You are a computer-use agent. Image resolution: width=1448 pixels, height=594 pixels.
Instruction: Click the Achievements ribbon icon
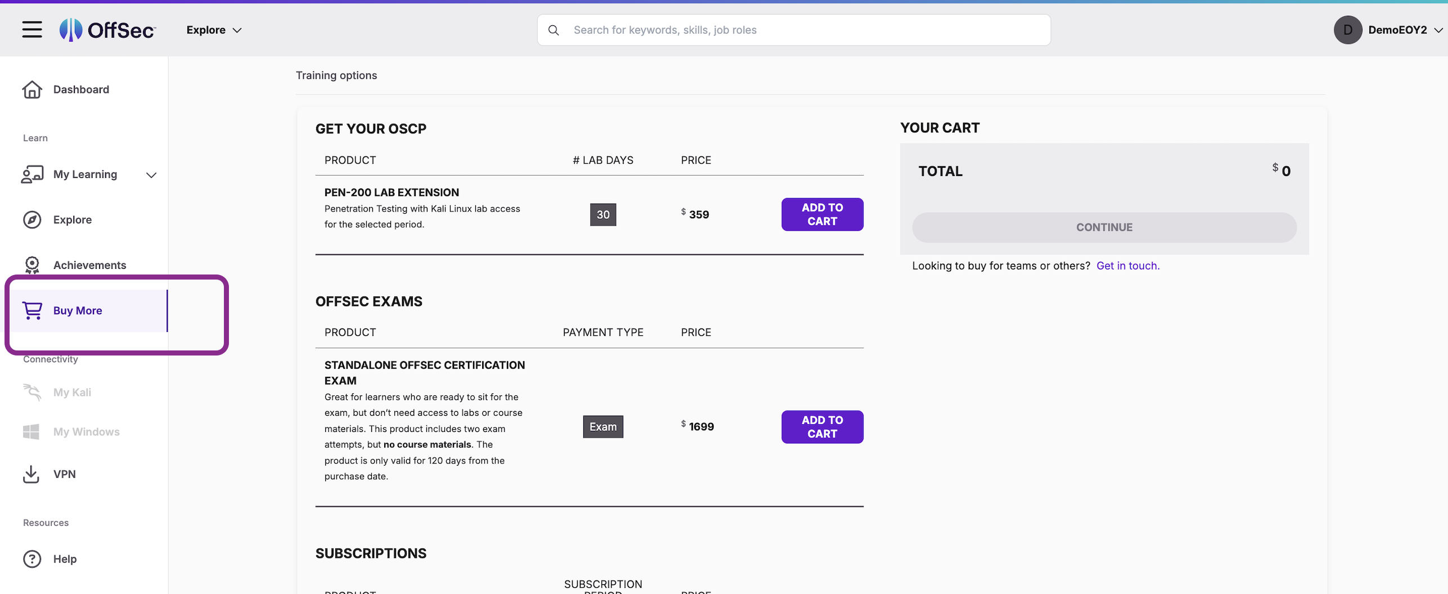[32, 265]
